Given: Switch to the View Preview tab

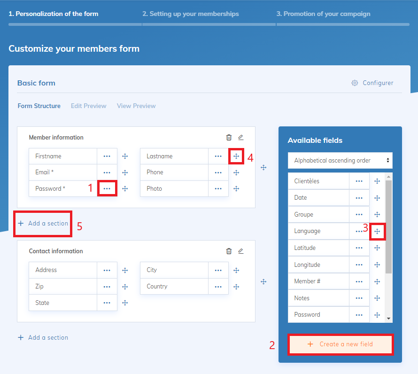Looking at the screenshot, I should (x=136, y=106).
